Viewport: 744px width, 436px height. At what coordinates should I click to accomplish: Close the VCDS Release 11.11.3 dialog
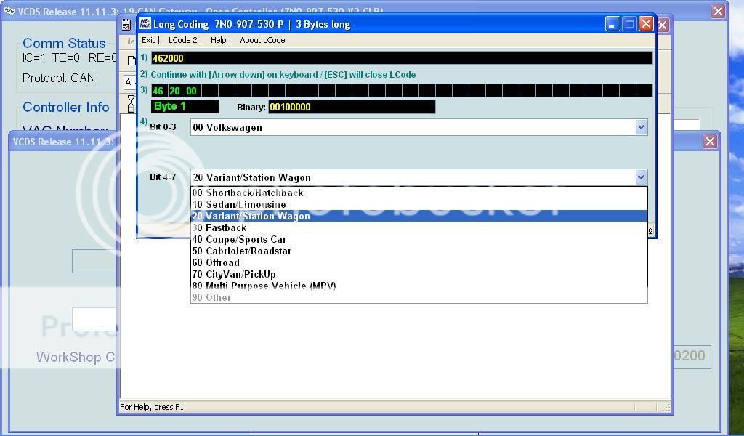(710, 142)
